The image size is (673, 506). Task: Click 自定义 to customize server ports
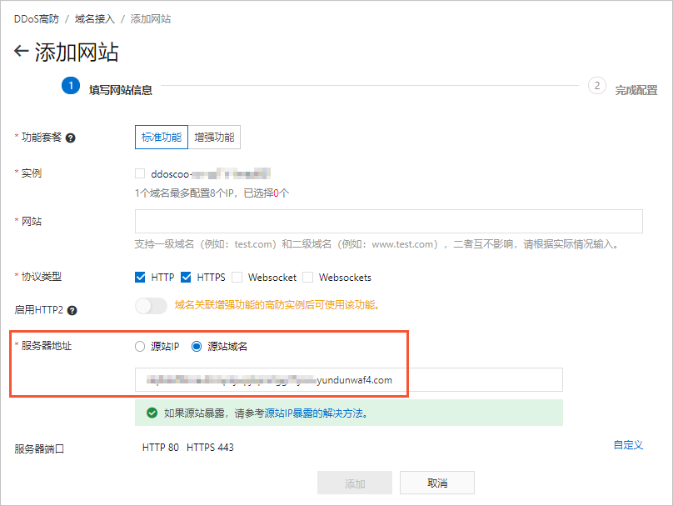pos(628,445)
